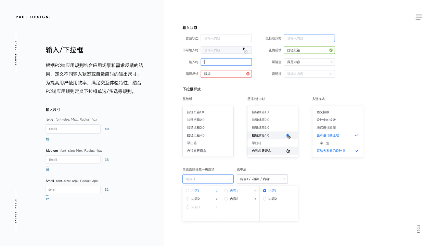Click the 输入状态 section heading
The width and height of the screenshot is (438, 246).
click(190, 28)
